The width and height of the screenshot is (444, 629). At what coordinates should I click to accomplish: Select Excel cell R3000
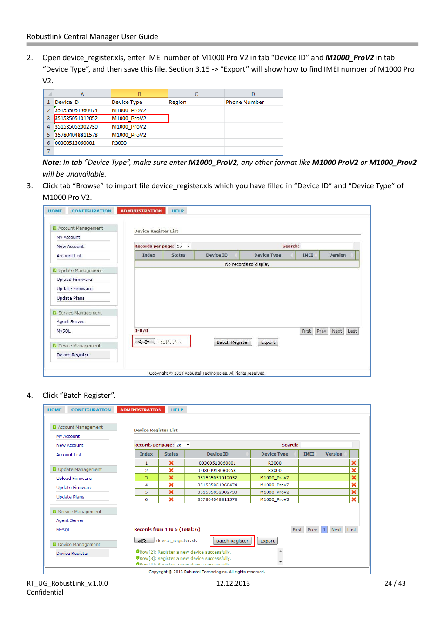[x=139, y=143]
